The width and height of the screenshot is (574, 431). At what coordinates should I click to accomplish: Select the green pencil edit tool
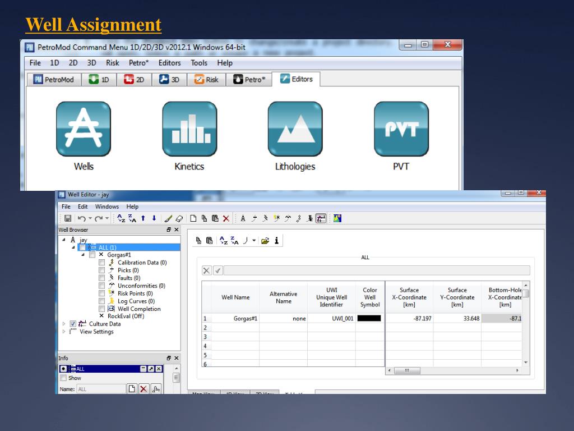(x=168, y=218)
